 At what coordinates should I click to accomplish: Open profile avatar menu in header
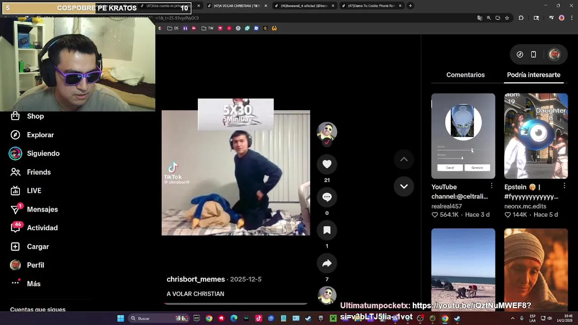554,55
